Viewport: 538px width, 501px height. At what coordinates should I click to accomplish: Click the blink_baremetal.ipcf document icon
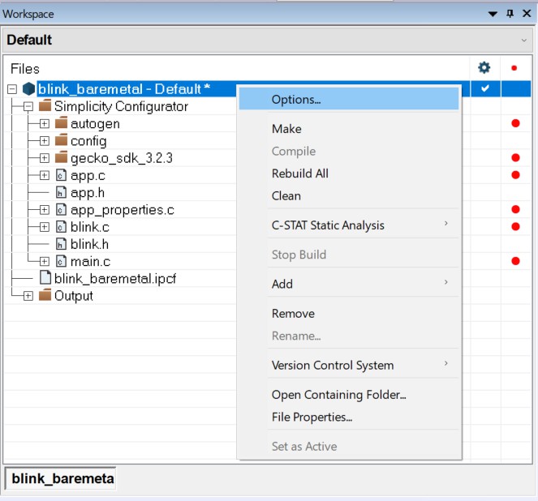(x=45, y=278)
